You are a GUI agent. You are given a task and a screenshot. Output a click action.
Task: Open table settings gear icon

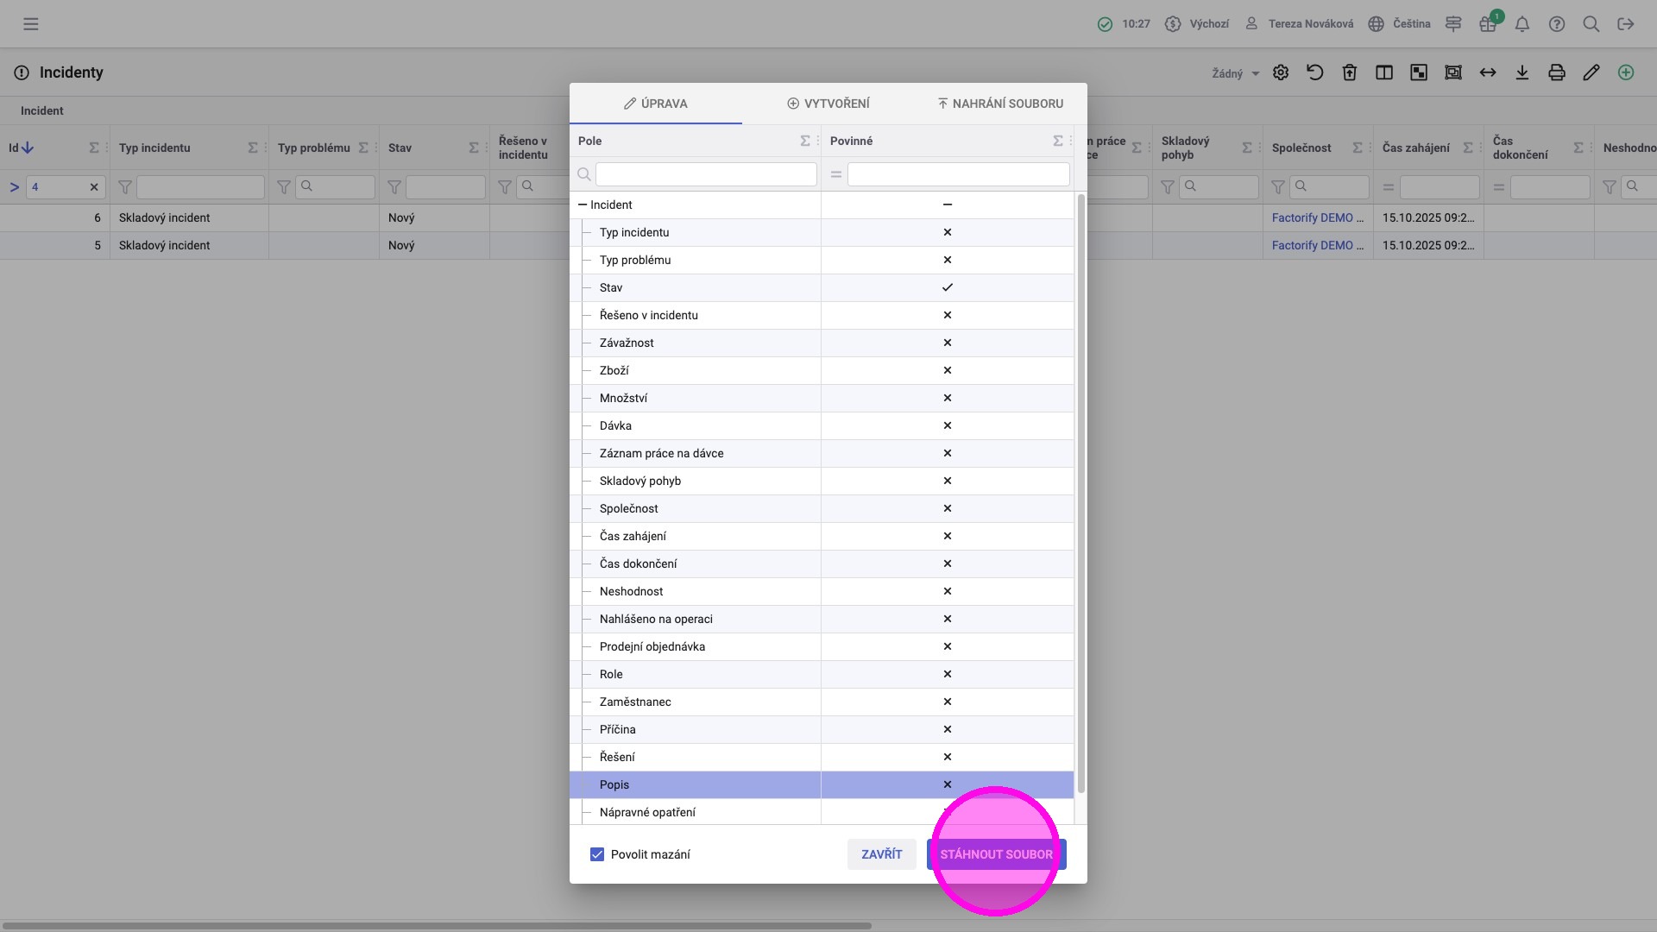coord(1281,73)
